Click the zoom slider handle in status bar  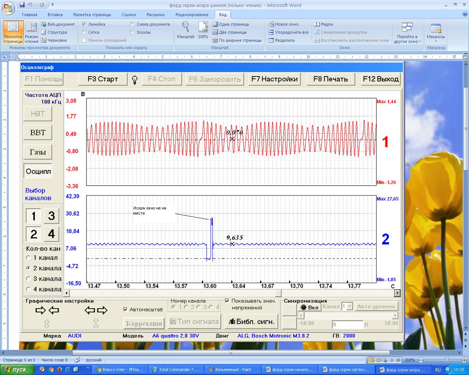(446, 360)
